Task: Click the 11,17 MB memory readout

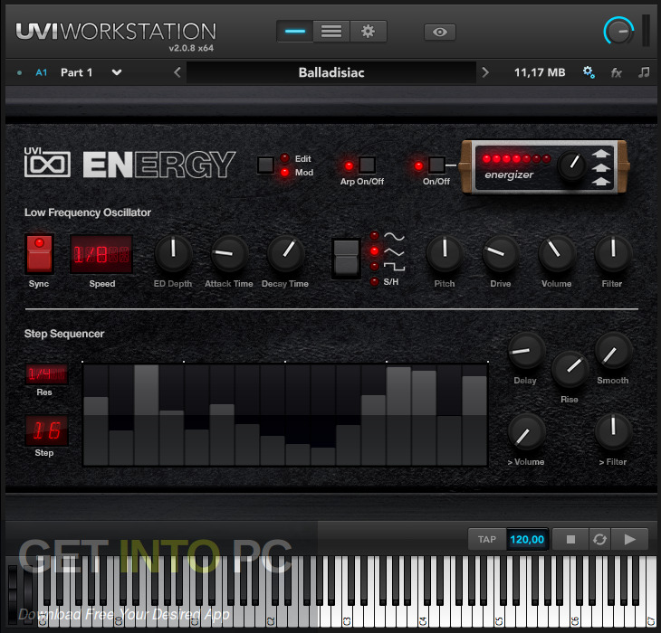Action: 540,72
